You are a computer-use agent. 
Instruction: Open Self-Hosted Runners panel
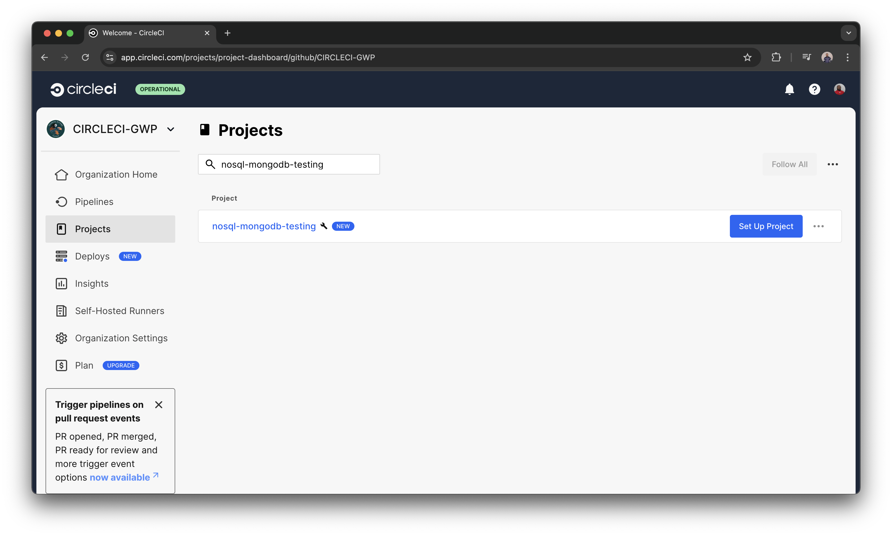point(119,311)
